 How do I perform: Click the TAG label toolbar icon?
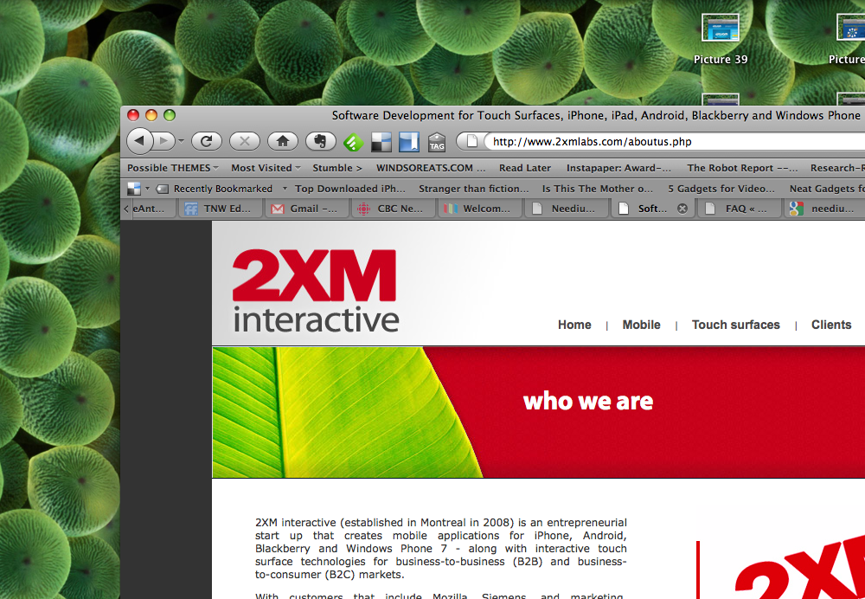tap(437, 142)
